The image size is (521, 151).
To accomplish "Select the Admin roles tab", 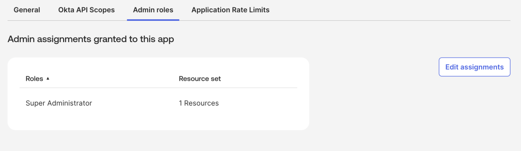I will (x=153, y=10).
